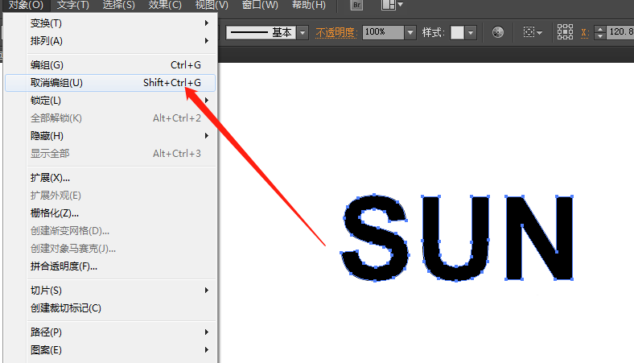Screen dimensions: 634x363
Task: Click the recolor artwork wheel icon
Action: coord(498,33)
